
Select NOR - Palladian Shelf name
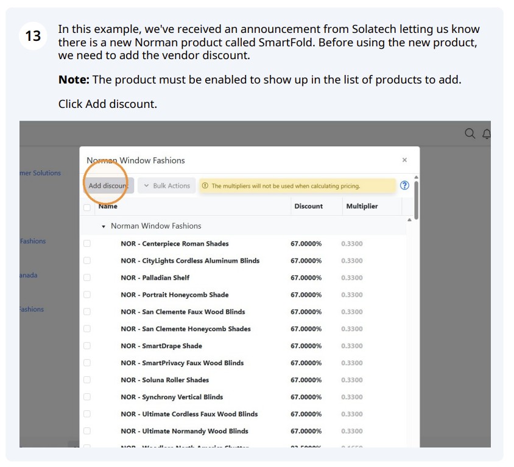pyautogui.click(x=155, y=277)
